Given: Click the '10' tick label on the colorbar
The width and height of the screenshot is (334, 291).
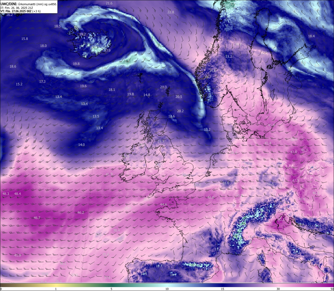Looking at the screenshot, I should [x=167, y=289].
